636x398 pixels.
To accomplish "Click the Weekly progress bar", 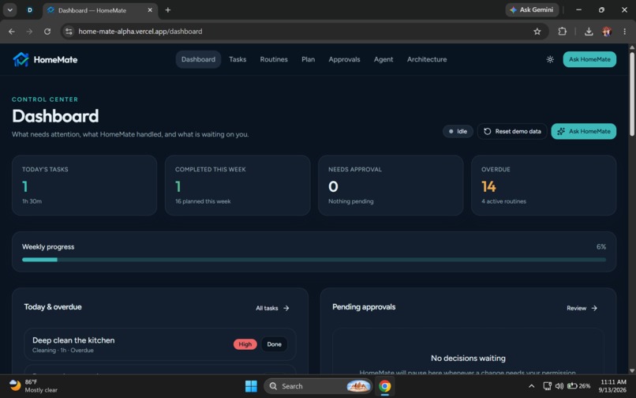I will (314, 260).
